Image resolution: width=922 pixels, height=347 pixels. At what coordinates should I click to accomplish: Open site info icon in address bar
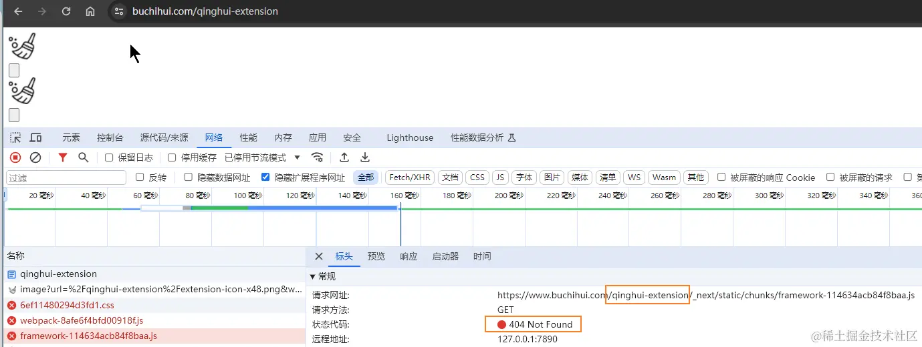tap(119, 11)
